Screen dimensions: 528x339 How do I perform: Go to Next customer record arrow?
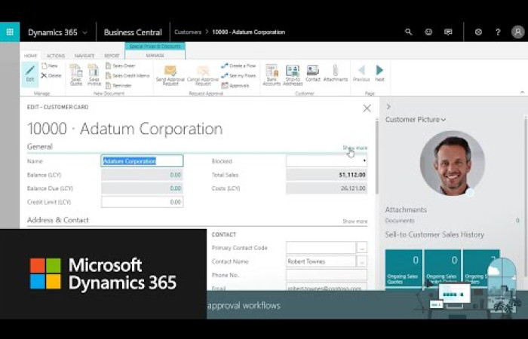coord(379,72)
